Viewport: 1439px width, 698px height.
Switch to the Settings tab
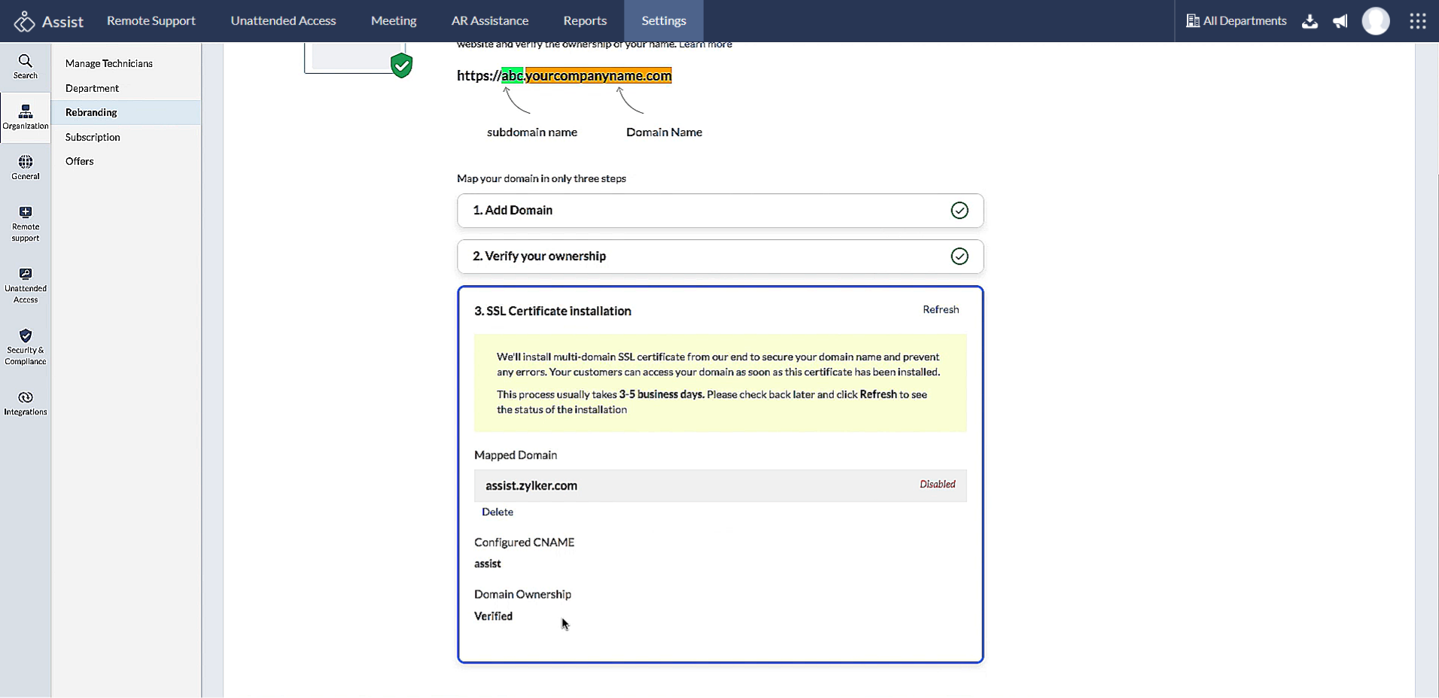pyautogui.click(x=663, y=20)
